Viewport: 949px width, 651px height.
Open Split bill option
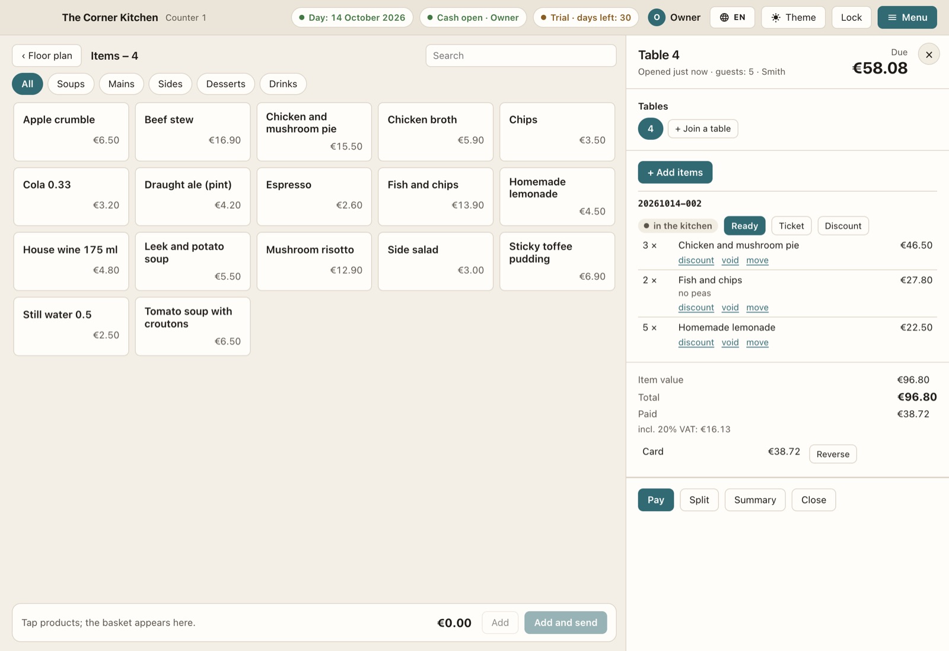pos(699,500)
